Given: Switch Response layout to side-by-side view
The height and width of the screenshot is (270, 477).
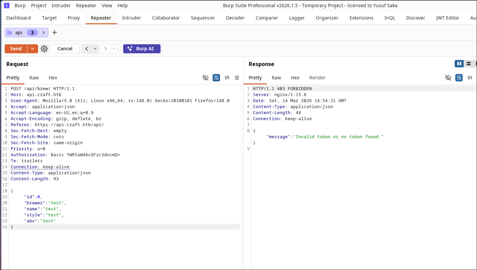Looking at the screenshot, I should tap(459, 63).
